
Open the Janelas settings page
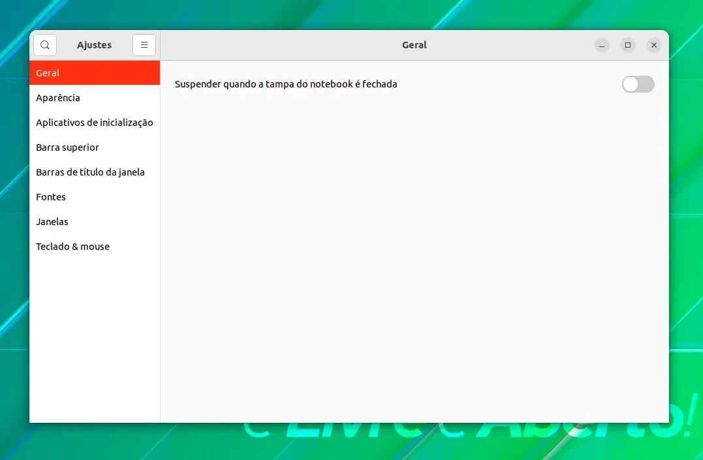click(95, 222)
